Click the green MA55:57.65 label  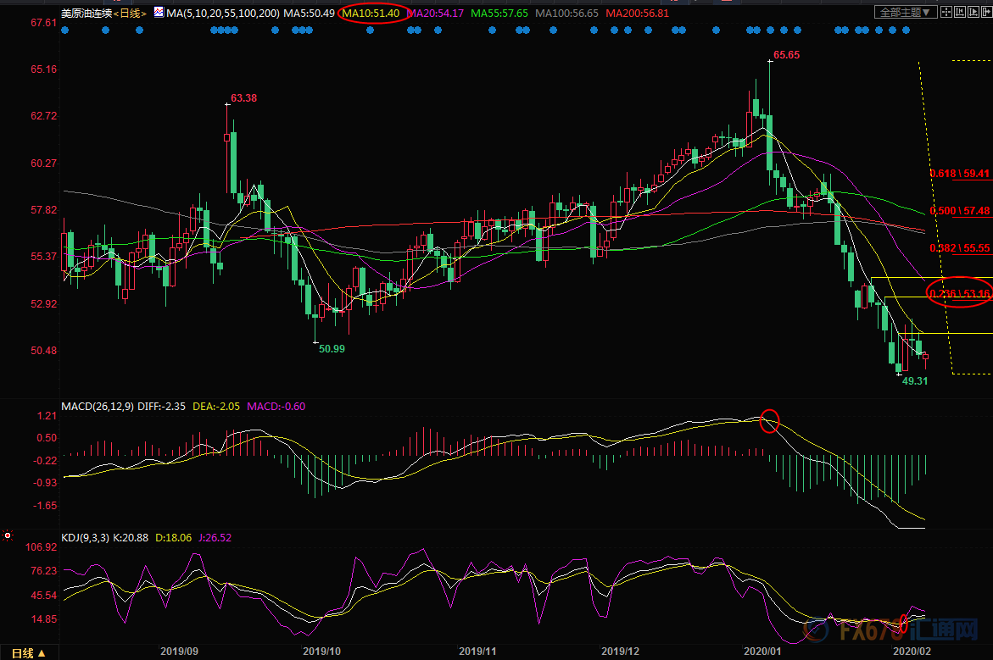coord(499,14)
